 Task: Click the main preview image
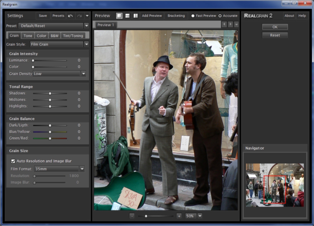click(x=166, y=120)
